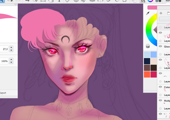170x120 pixels.
Task: Open the layer blend mode dropdown bar
Action: (164, 19)
